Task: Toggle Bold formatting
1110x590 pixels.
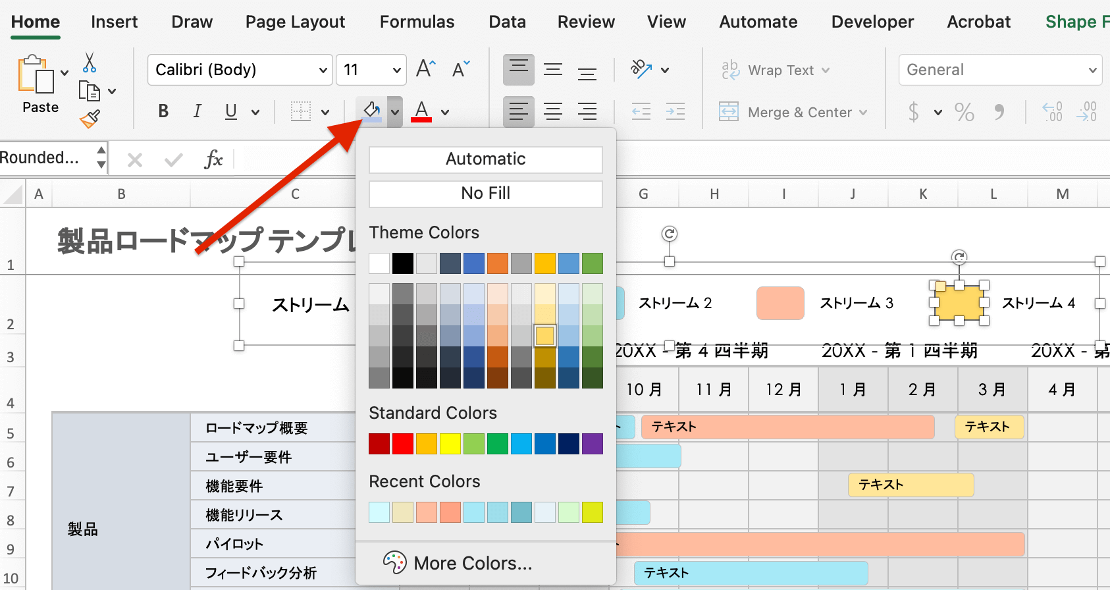Action: pos(163,111)
